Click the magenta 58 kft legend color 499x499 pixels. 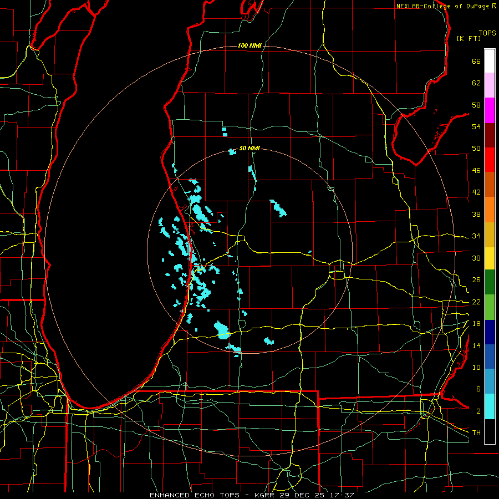pyautogui.click(x=490, y=110)
